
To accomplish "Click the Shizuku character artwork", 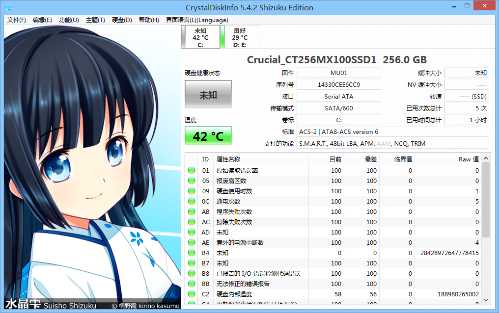I will 92,167.
